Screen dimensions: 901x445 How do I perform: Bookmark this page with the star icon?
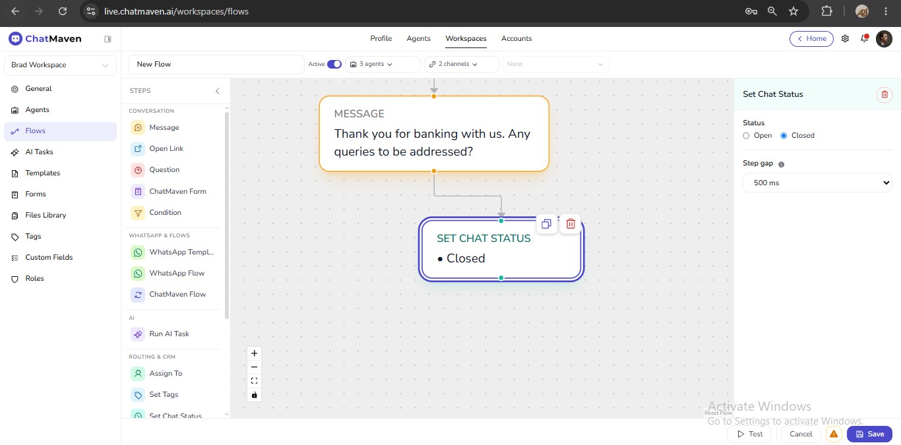pyautogui.click(x=793, y=11)
